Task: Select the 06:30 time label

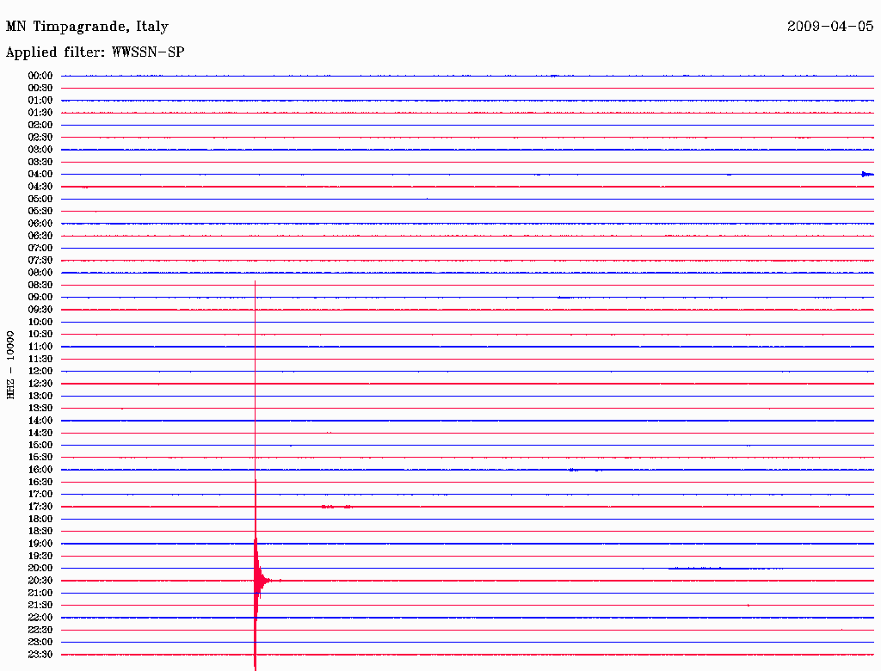Action: (x=40, y=236)
